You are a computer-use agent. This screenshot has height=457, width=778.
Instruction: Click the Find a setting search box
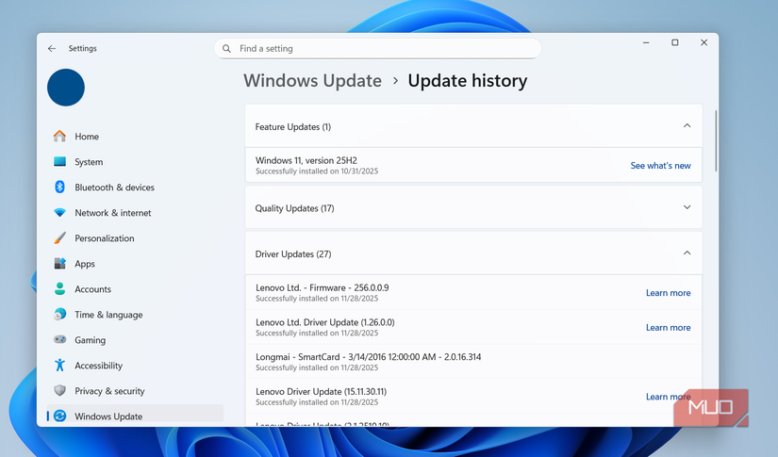[377, 49]
